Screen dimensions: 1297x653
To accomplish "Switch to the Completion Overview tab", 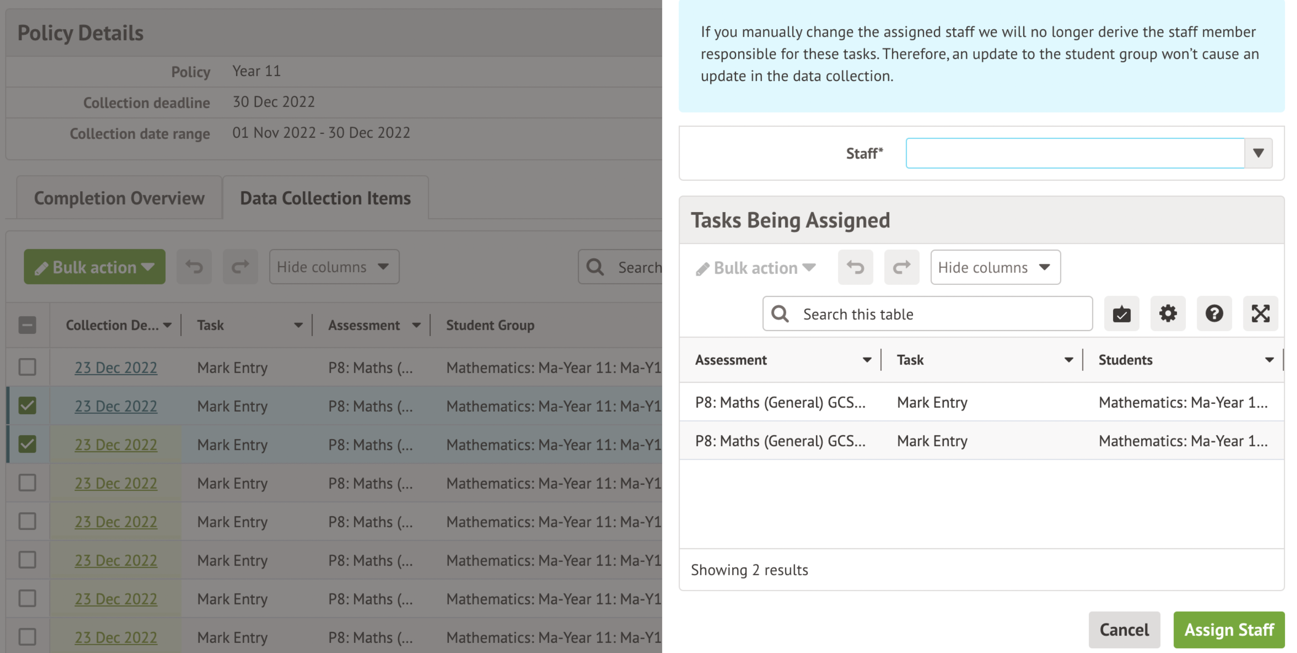I will pos(119,198).
